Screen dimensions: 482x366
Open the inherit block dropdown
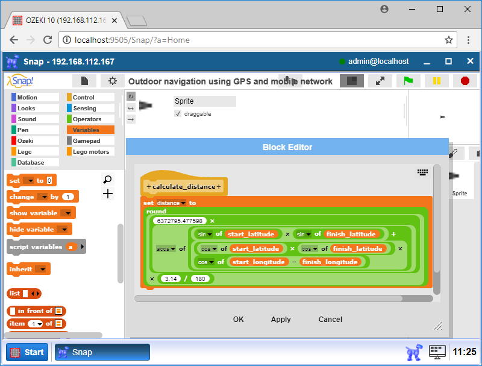pos(40,270)
